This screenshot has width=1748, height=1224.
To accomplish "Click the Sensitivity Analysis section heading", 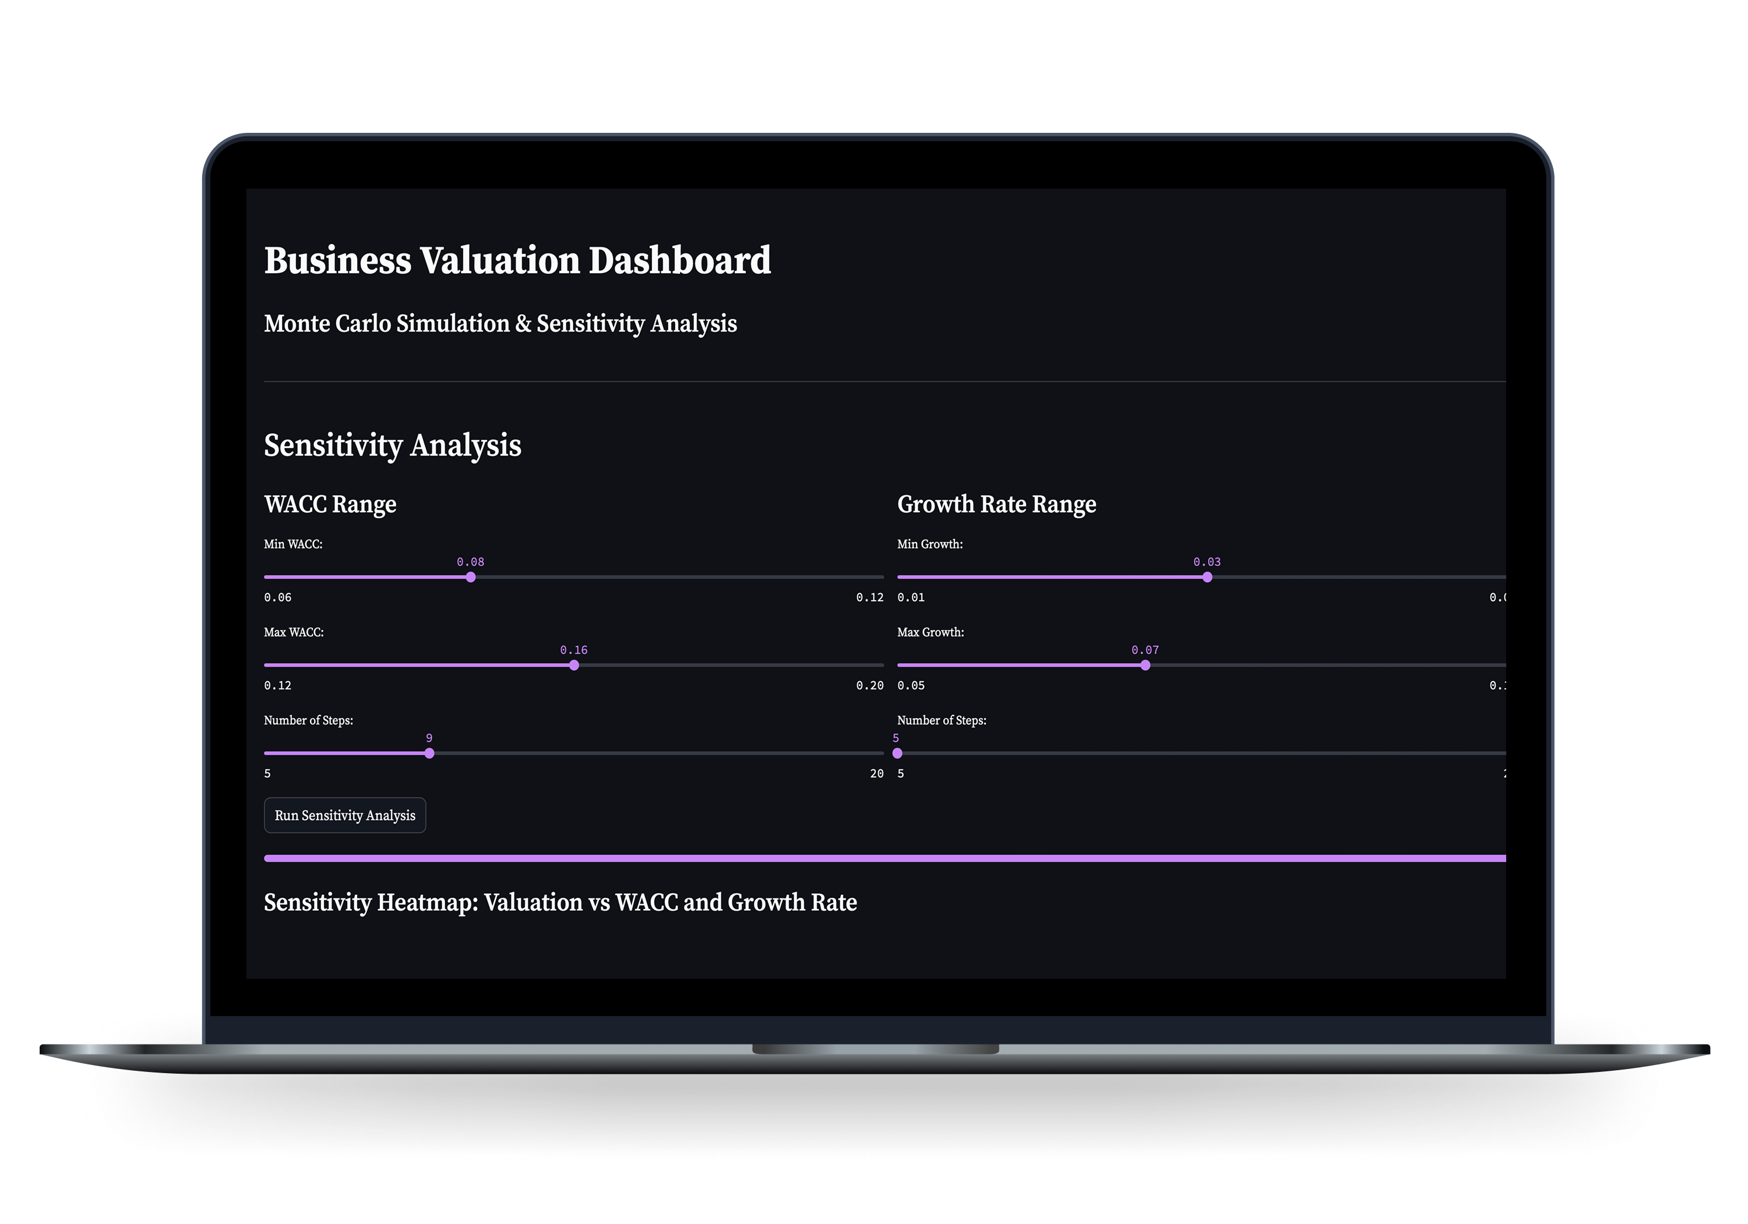I will tap(393, 446).
